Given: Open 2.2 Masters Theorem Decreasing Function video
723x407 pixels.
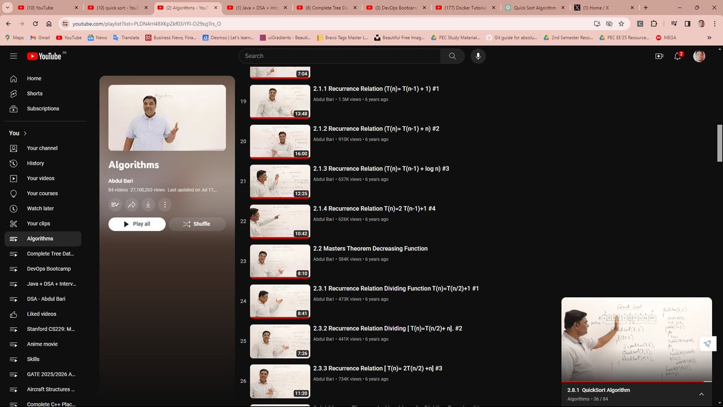Looking at the screenshot, I should (x=371, y=248).
